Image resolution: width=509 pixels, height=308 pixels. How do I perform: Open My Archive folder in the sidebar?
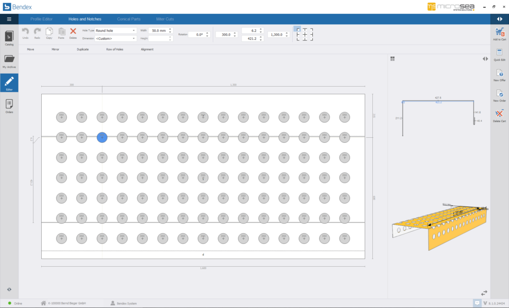pos(9,60)
